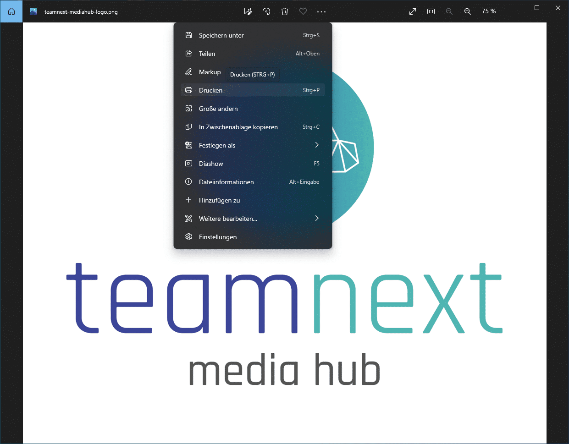Click the info icon next to Dateiinformationen
The height and width of the screenshot is (444, 569).
coord(188,182)
